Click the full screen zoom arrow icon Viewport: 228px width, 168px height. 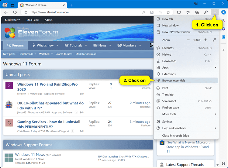point(214,40)
